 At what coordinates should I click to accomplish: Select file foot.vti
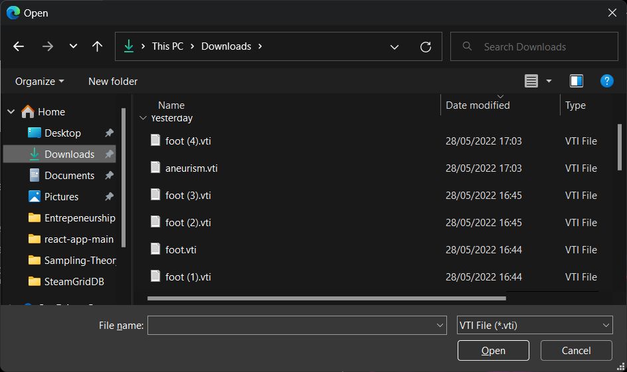point(181,249)
